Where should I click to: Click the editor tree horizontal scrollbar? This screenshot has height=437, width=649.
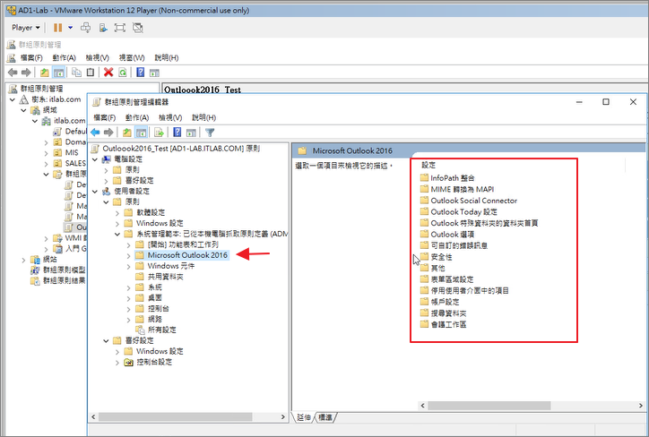coord(175,416)
